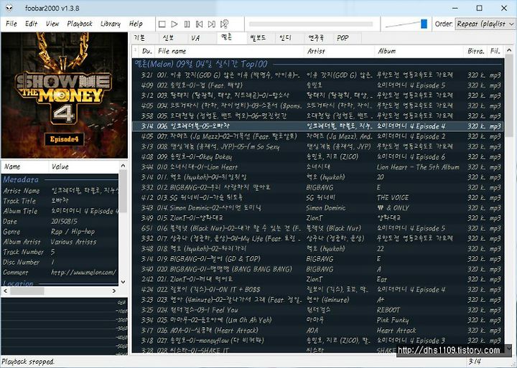Viewport: 517px width, 368px height.
Task: Select track 027 moneyflow
Action: [318, 341]
